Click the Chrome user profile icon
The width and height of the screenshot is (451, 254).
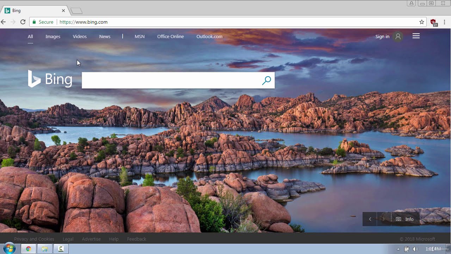click(x=412, y=3)
